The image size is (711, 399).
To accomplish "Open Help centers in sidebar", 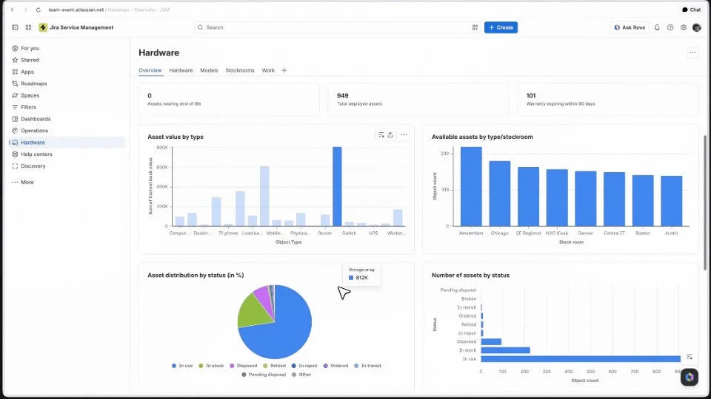I will coord(67,154).
